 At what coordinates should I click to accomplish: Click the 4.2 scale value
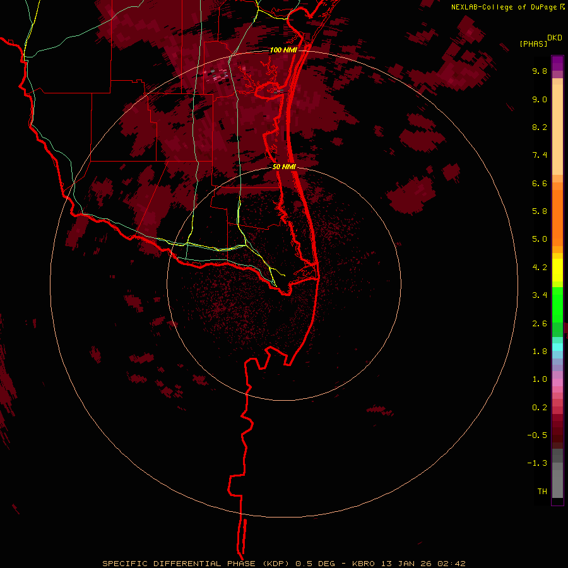click(x=540, y=268)
